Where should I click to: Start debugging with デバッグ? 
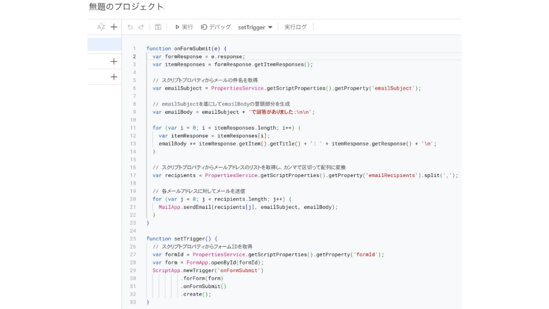(x=216, y=27)
